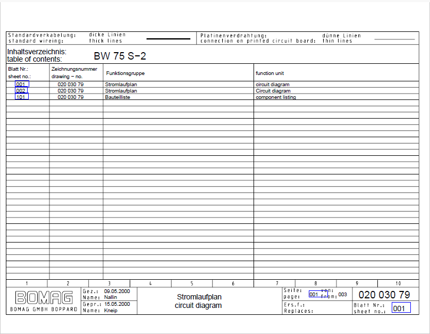Click the 'component listing' cell

[x=276, y=97]
